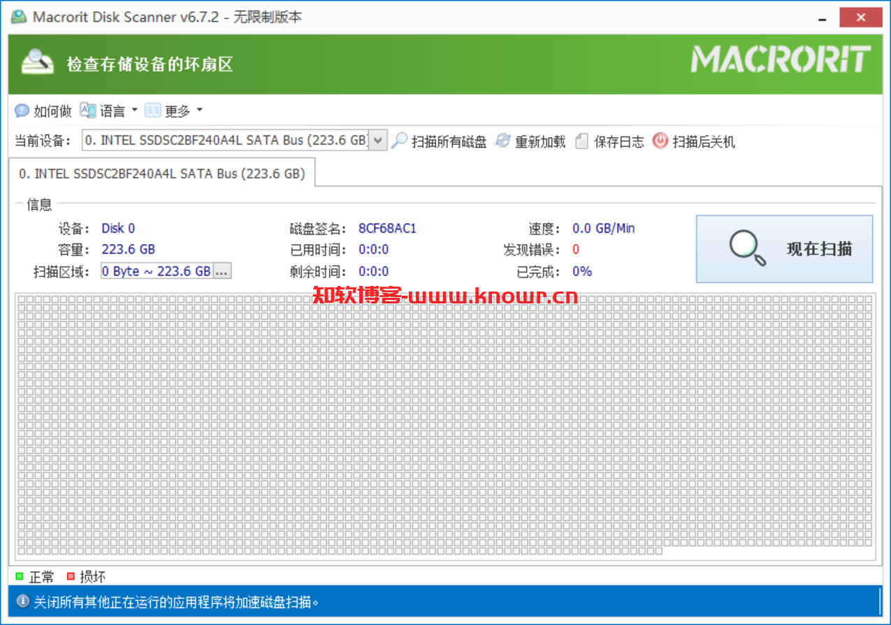Open the 当前设备 device combo box
Screen dimensions: 891x625
234,141
